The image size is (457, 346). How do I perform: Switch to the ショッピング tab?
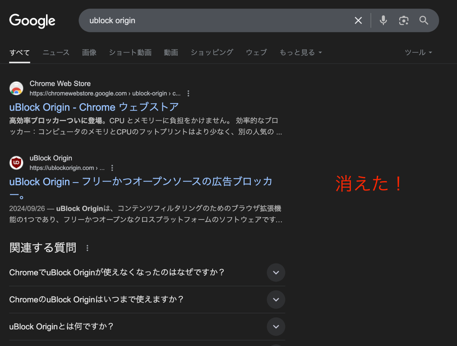click(x=212, y=53)
